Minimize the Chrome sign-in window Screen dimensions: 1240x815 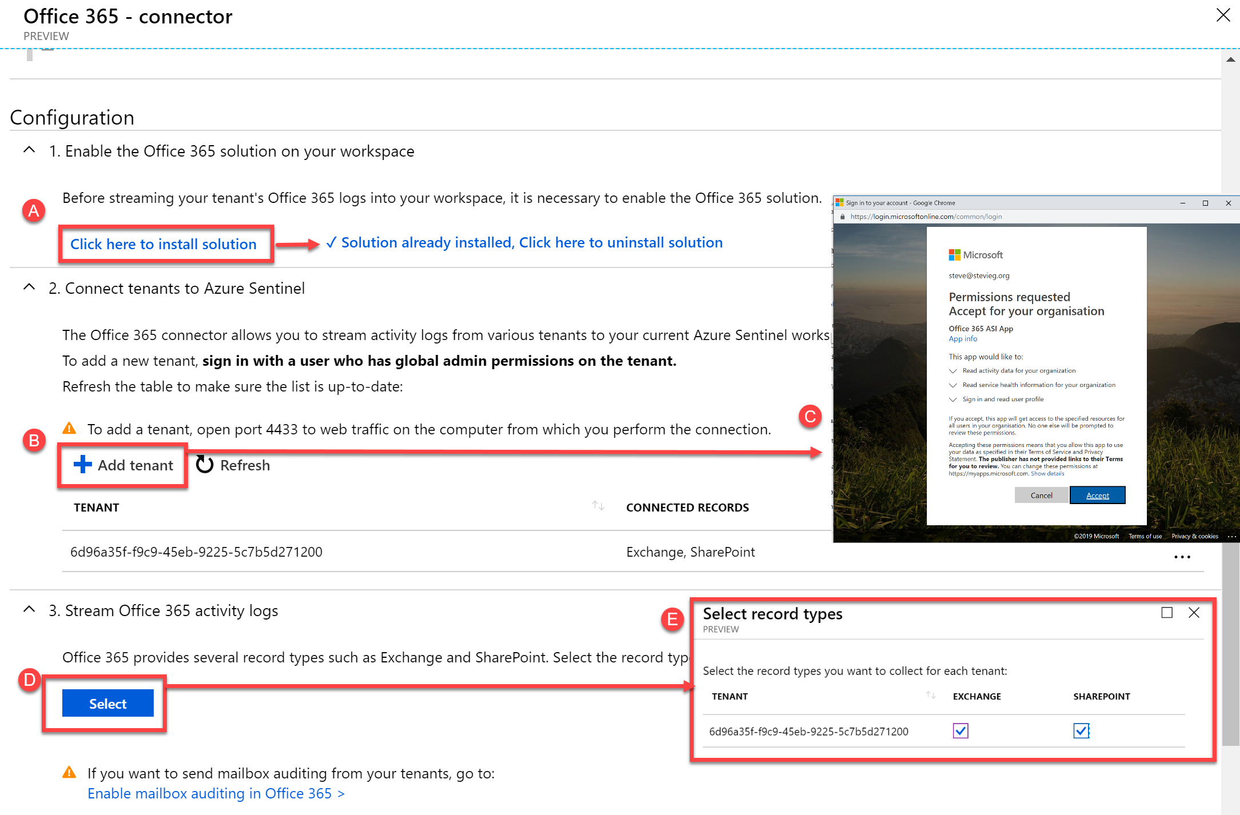[x=1182, y=203]
